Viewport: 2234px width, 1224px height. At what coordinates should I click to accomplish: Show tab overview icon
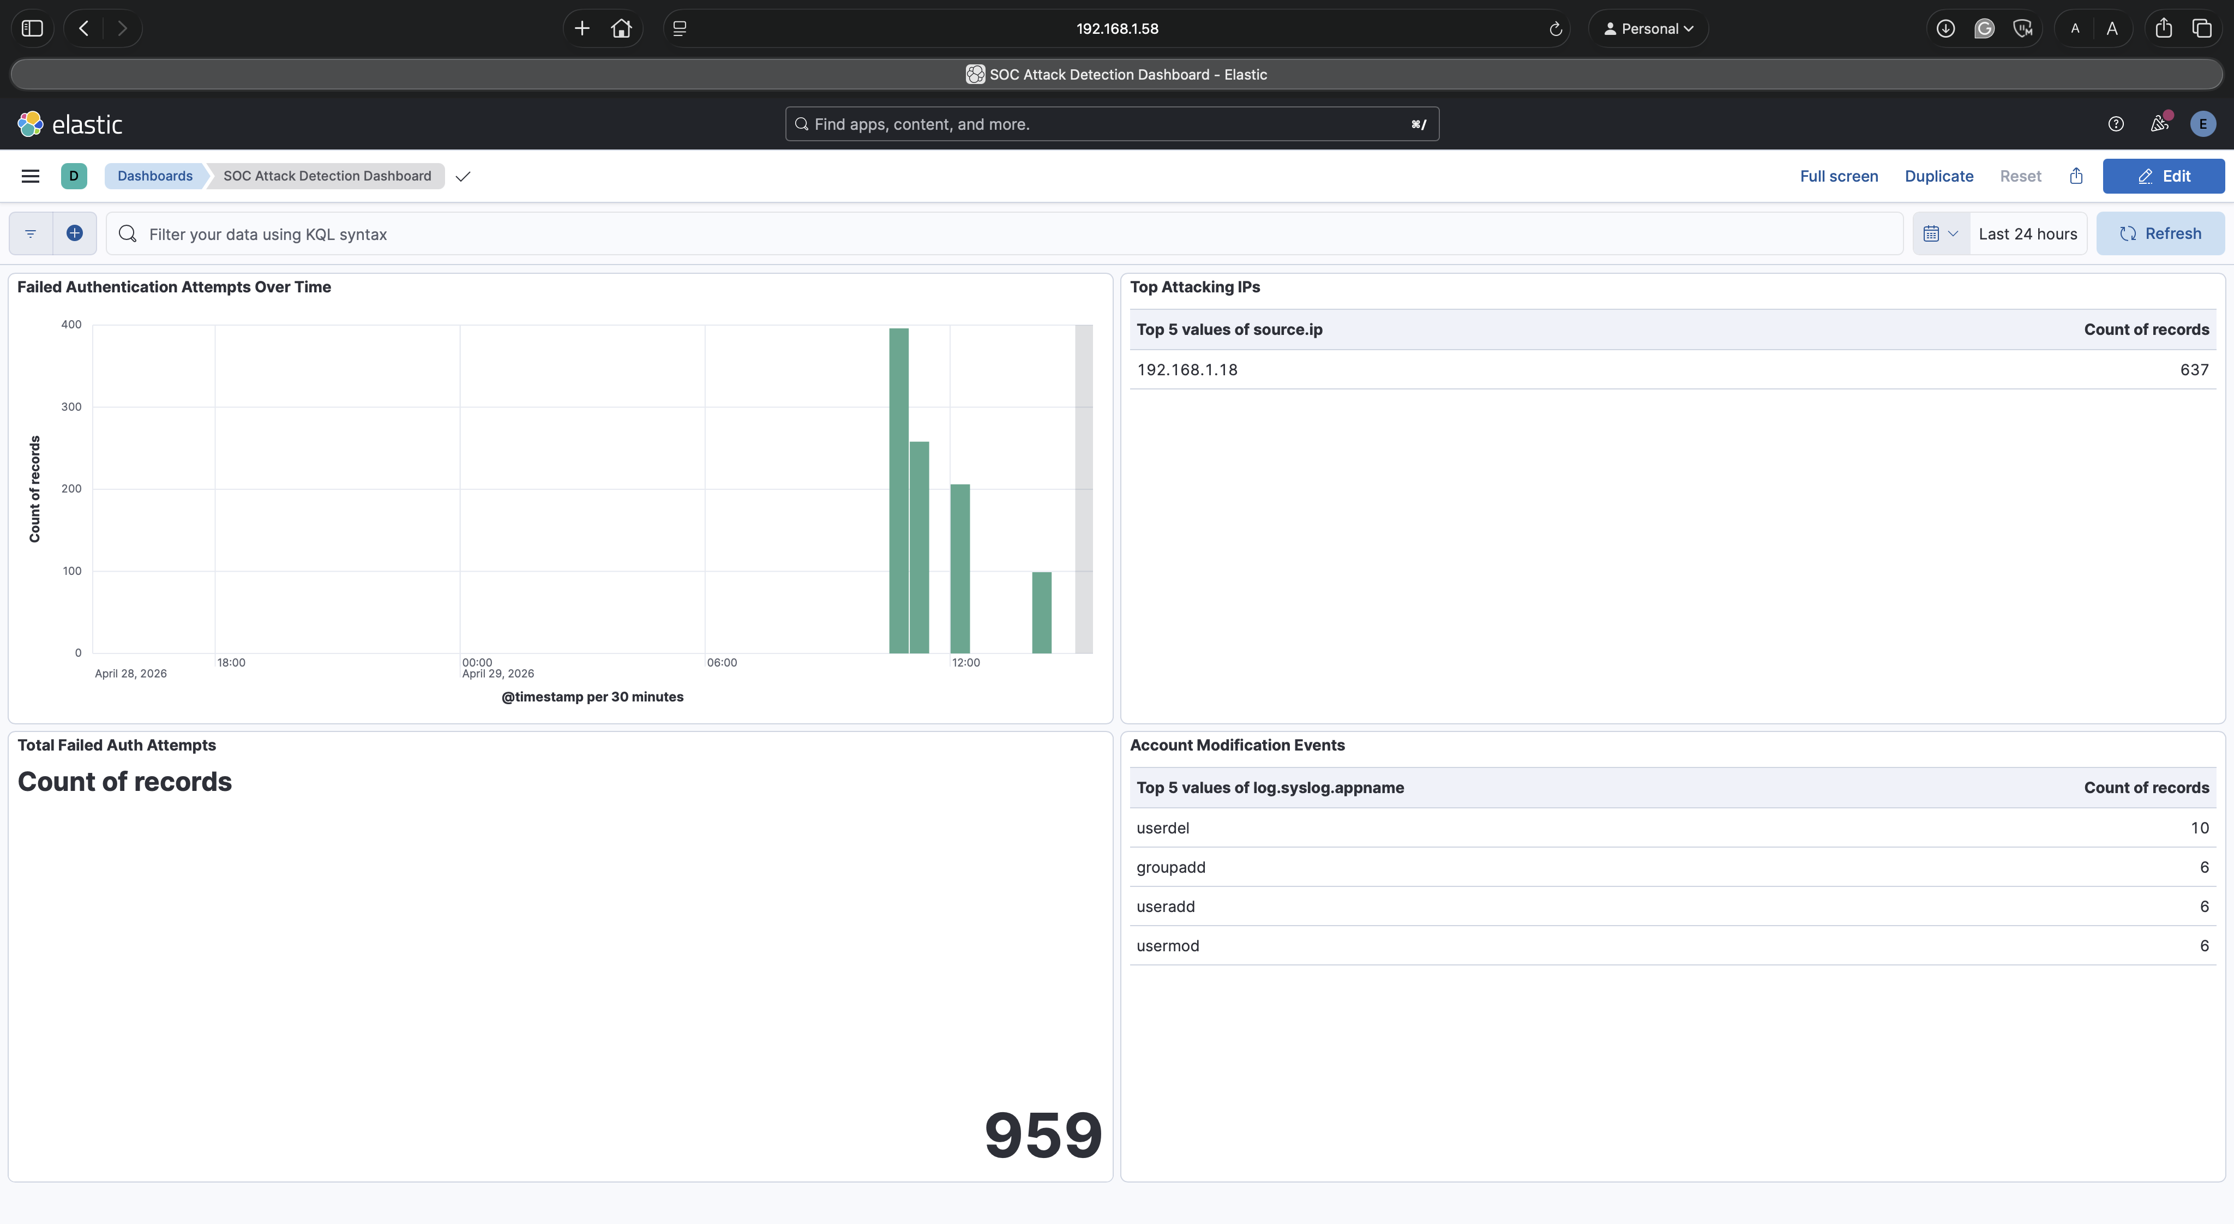(x=2202, y=28)
